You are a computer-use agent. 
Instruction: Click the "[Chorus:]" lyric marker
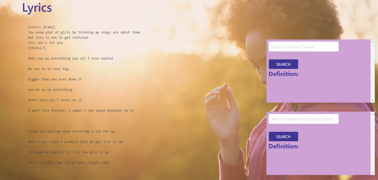pos(37,48)
